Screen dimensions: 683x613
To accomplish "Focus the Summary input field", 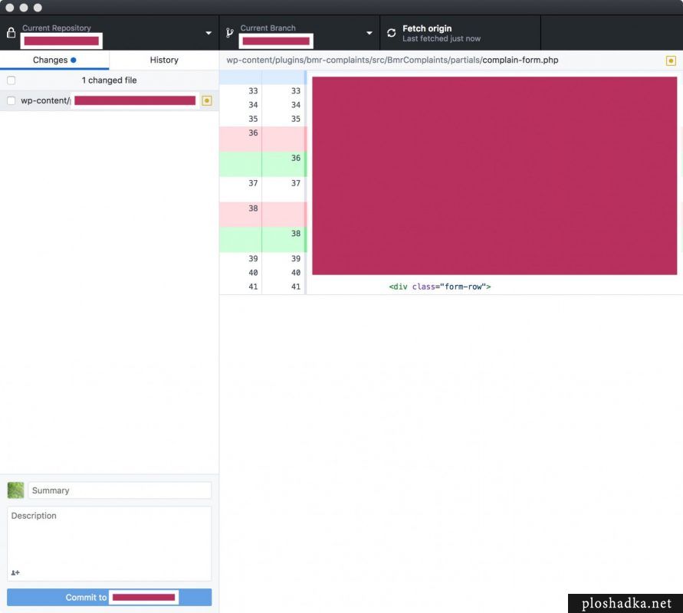I will point(120,490).
